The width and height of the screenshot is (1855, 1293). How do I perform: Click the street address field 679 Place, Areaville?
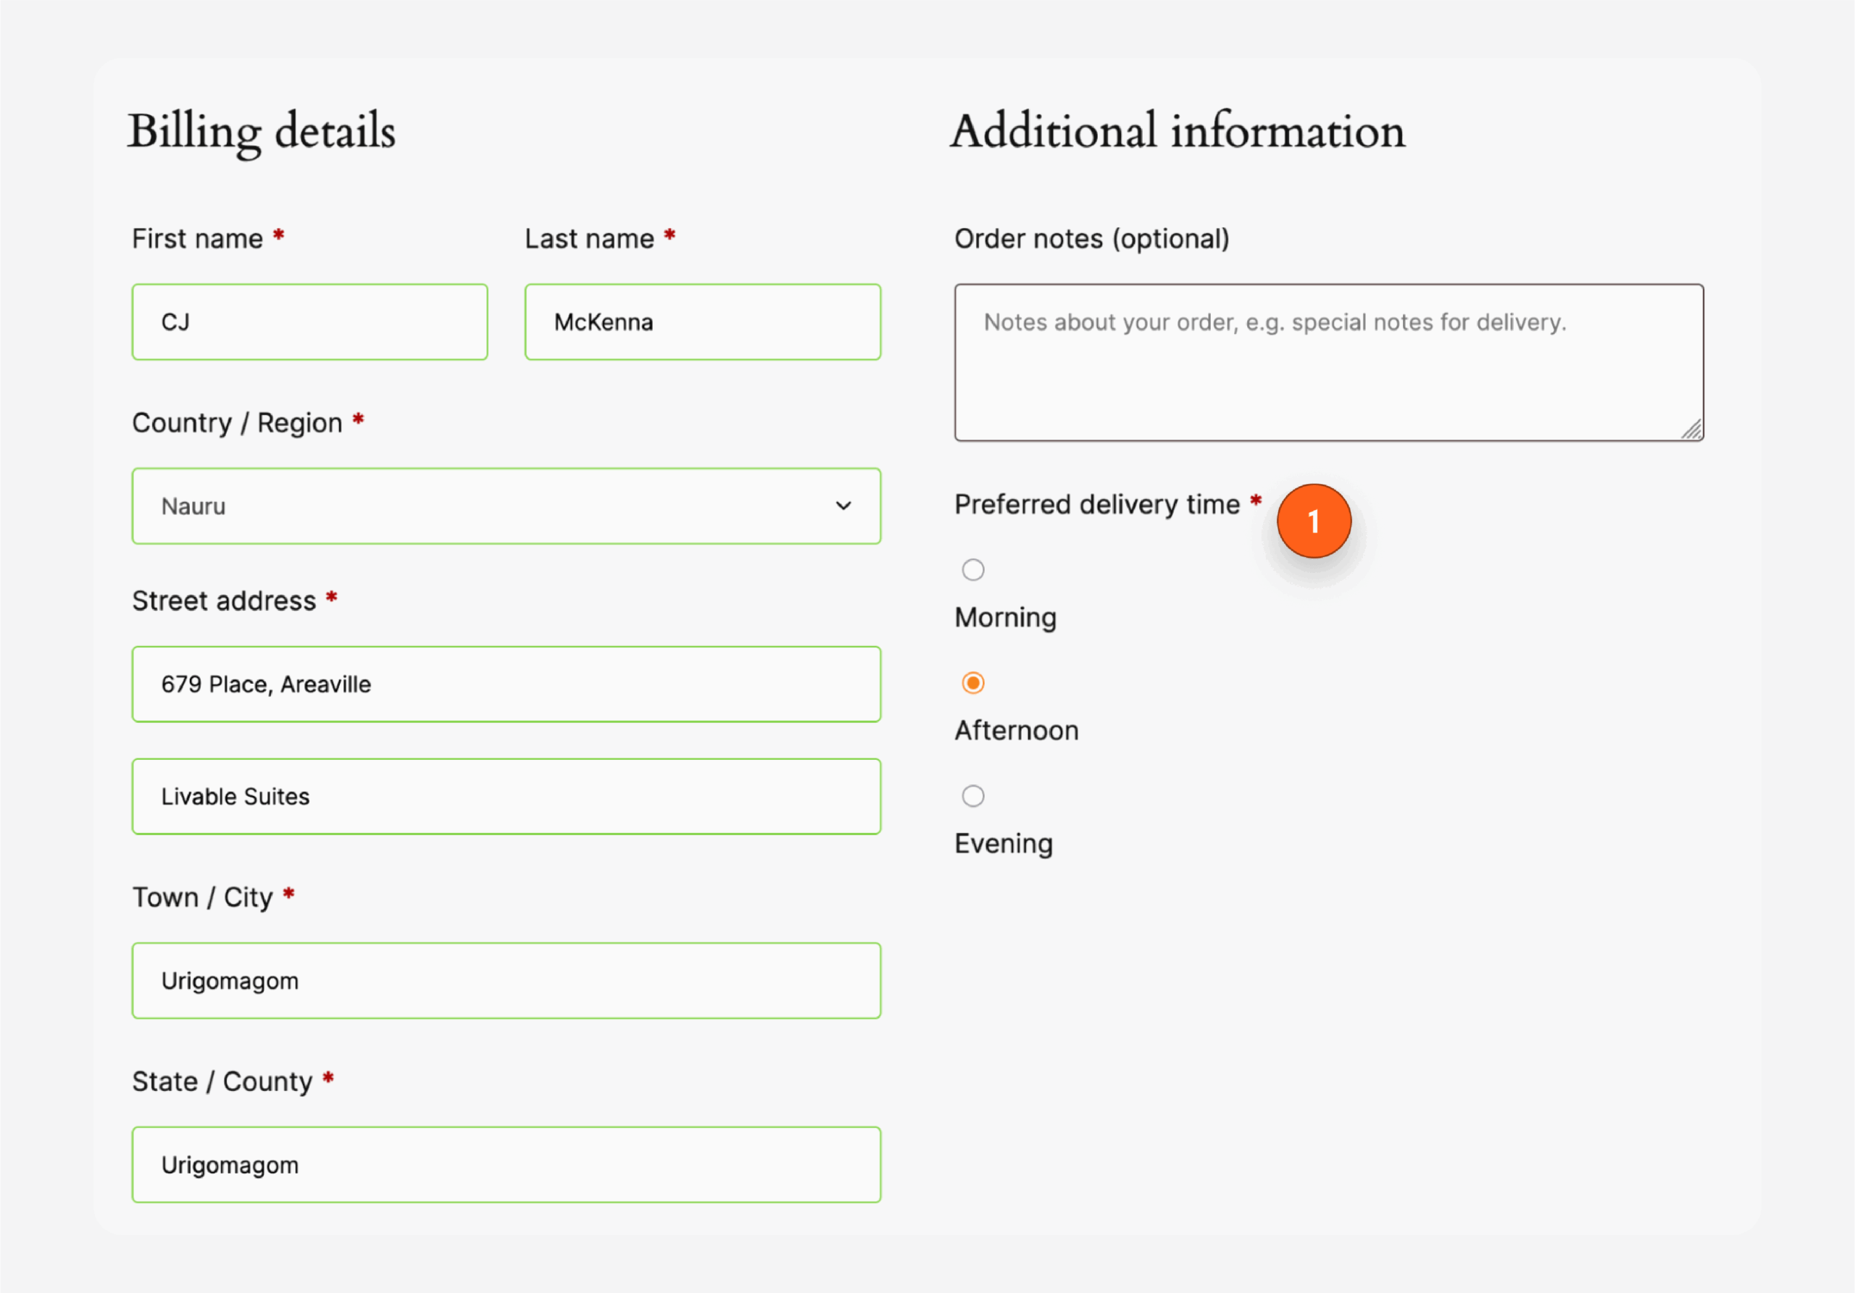[507, 684]
